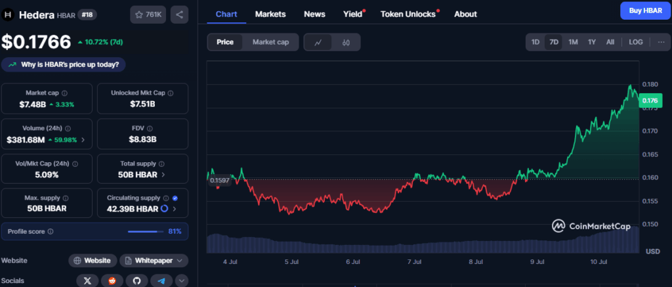Expand more socials chevron
Viewport: 672px width, 287px height.
(x=182, y=281)
